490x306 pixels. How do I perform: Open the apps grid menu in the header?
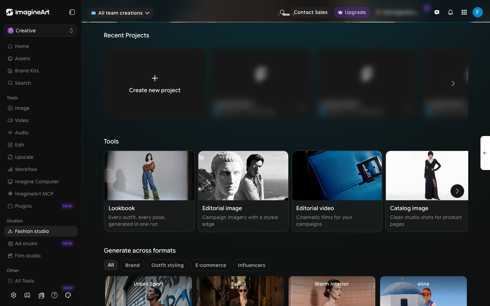[x=464, y=12]
